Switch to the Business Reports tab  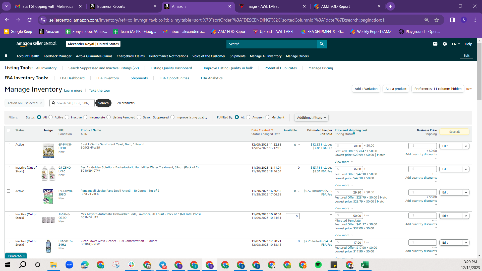tap(123, 6)
